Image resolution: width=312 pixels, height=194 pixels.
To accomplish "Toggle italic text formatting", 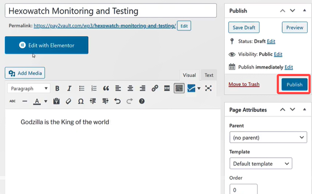I will pos(69,88).
